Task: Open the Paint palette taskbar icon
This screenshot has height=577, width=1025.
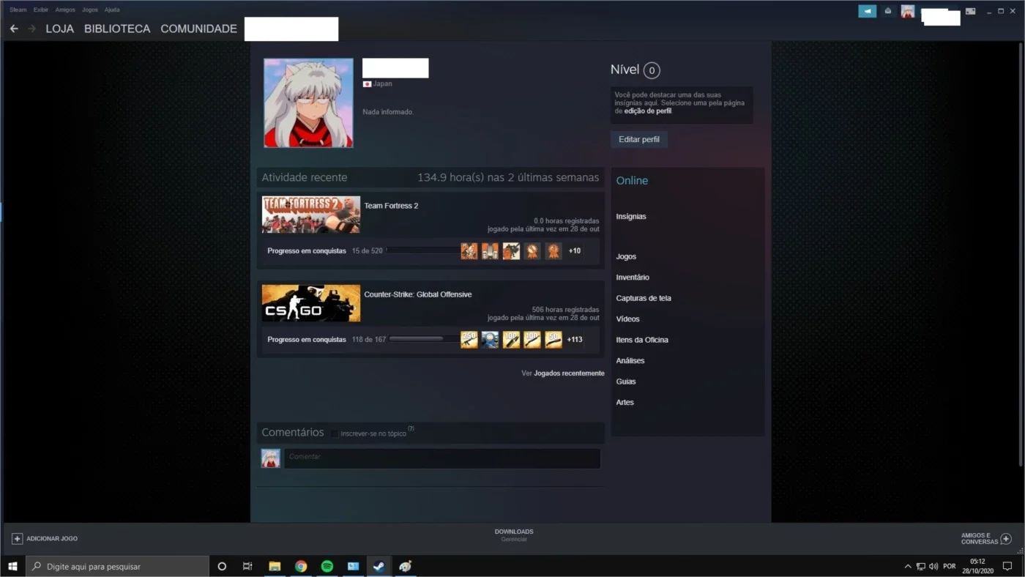Action: (x=405, y=566)
